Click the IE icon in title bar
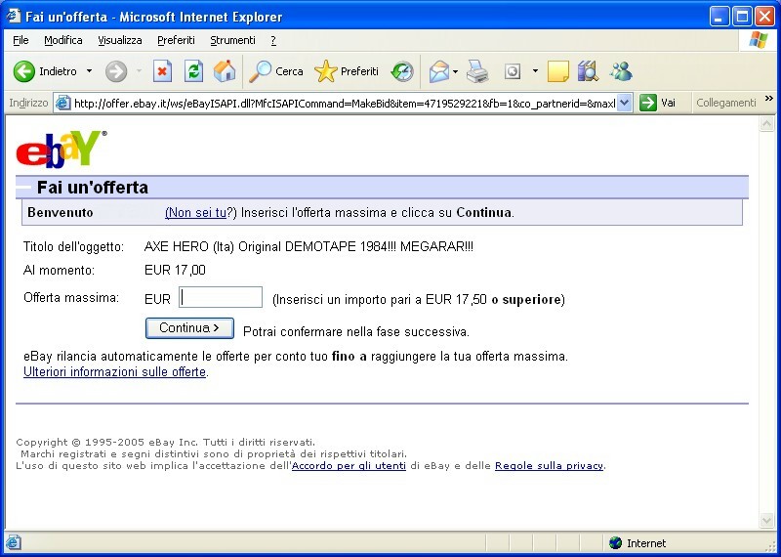Image resolution: width=781 pixels, height=557 pixels. pyautogui.click(x=13, y=17)
